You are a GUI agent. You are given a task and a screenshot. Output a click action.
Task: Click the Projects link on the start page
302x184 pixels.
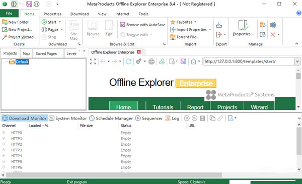click(227, 107)
